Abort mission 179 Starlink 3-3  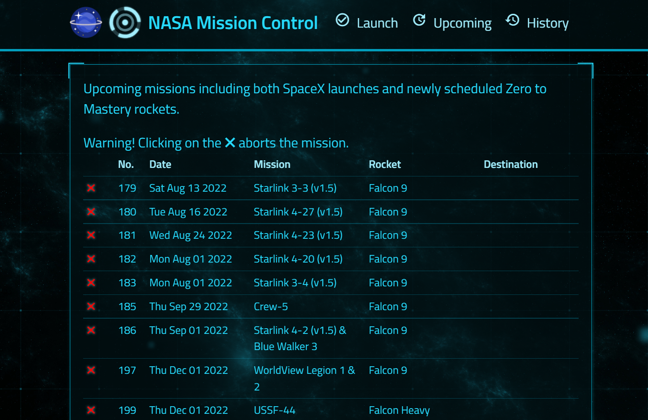click(x=91, y=188)
